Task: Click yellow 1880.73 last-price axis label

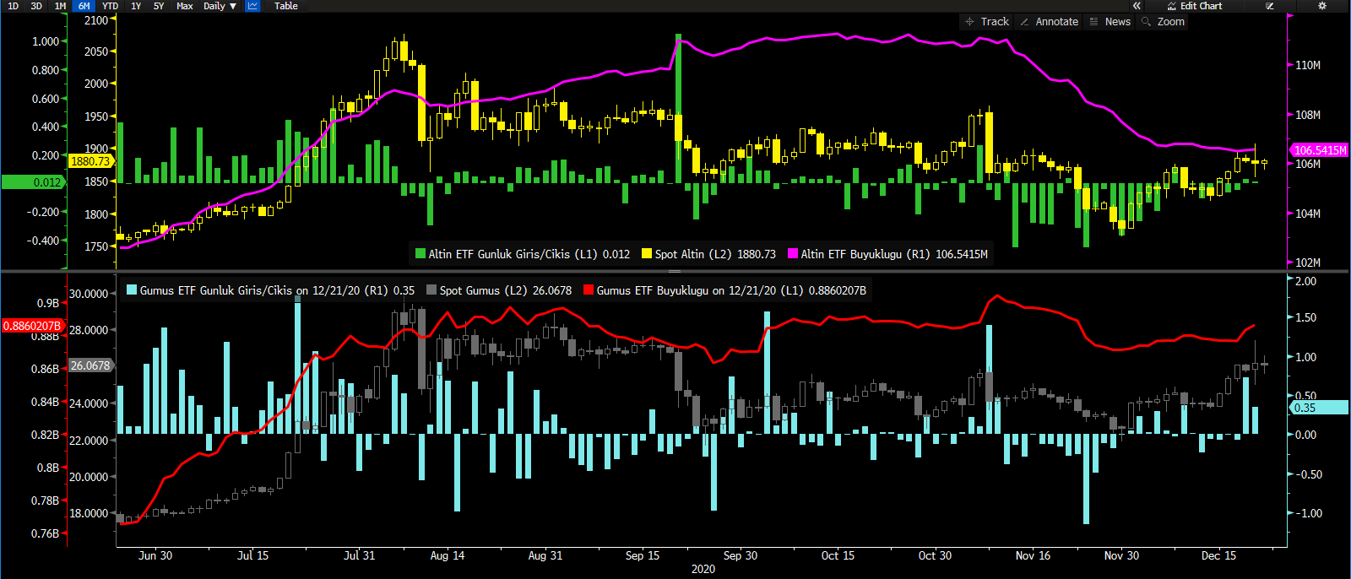Action: (x=90, y=161)
